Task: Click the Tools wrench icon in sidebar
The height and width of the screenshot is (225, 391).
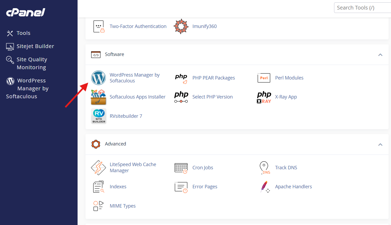Action: (x=10, y=33)
